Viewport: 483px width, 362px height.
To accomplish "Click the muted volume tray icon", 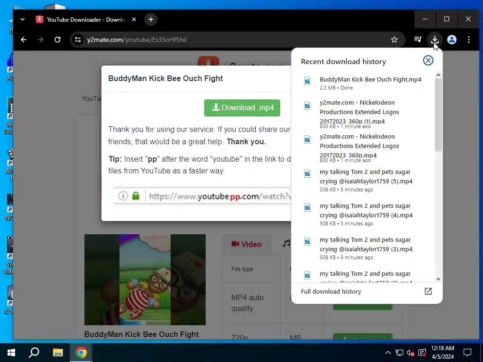I will tap(410, 353).
